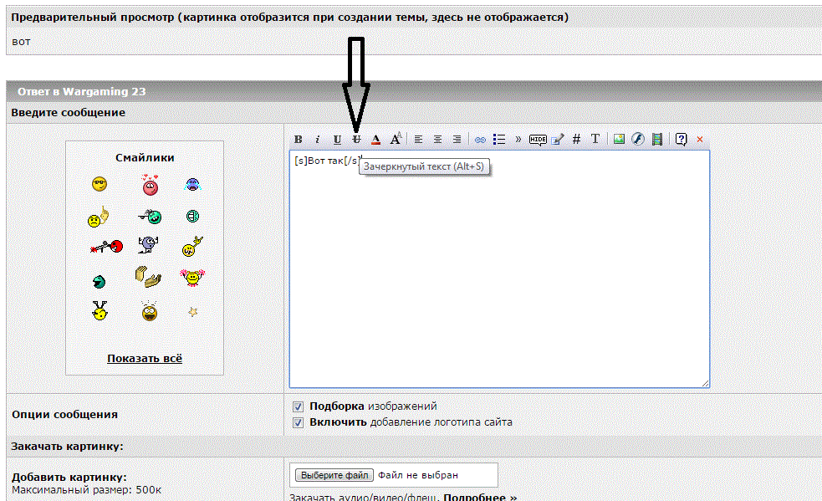Insert a hyperlink with link icon
822x501 pixels.
pyautogui.click(x=480, y=140)
